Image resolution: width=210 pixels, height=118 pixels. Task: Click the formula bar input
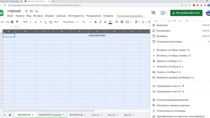coord(85,27)
